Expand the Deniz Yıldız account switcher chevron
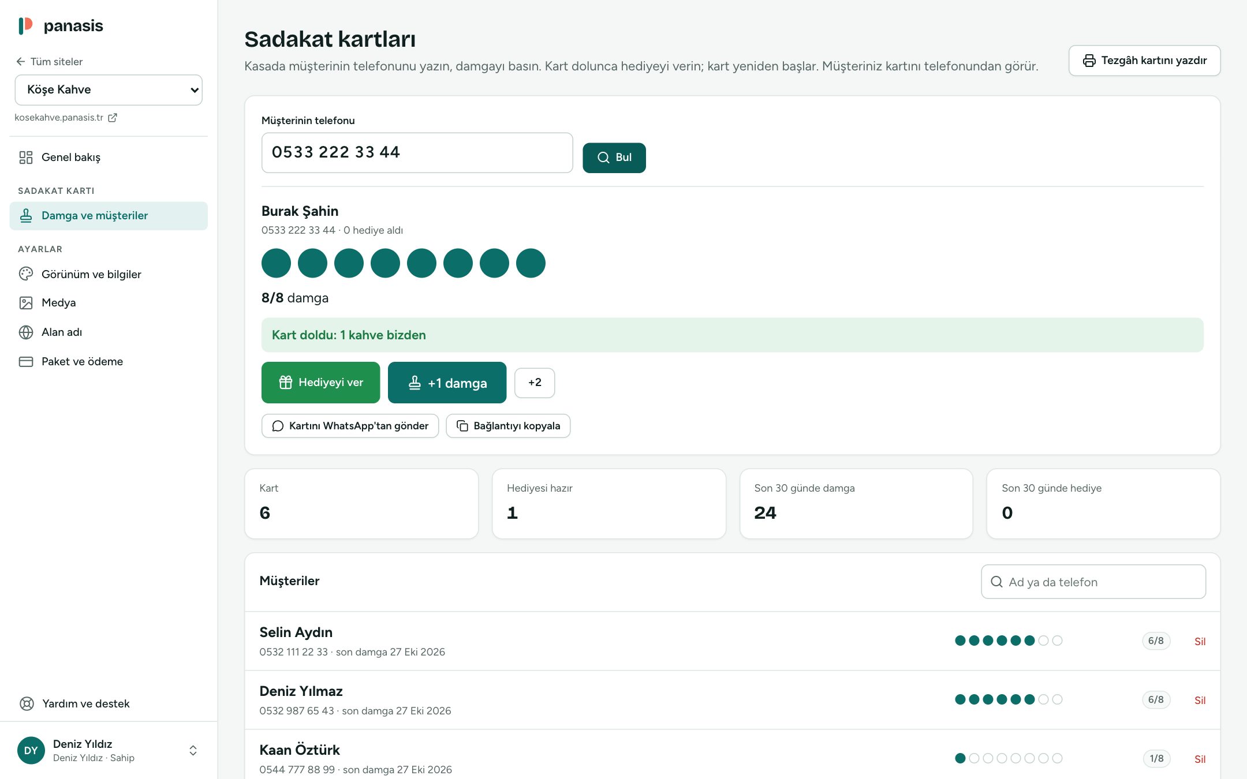Image resolution: width=1247 pixels, height=779 pixels. [193, 750]
